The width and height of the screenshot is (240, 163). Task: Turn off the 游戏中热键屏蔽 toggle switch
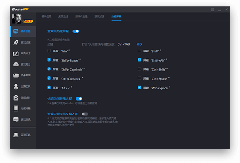[76, 31]
